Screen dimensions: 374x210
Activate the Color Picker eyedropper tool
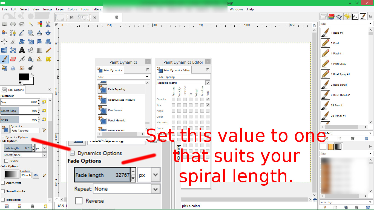[22, 33]
